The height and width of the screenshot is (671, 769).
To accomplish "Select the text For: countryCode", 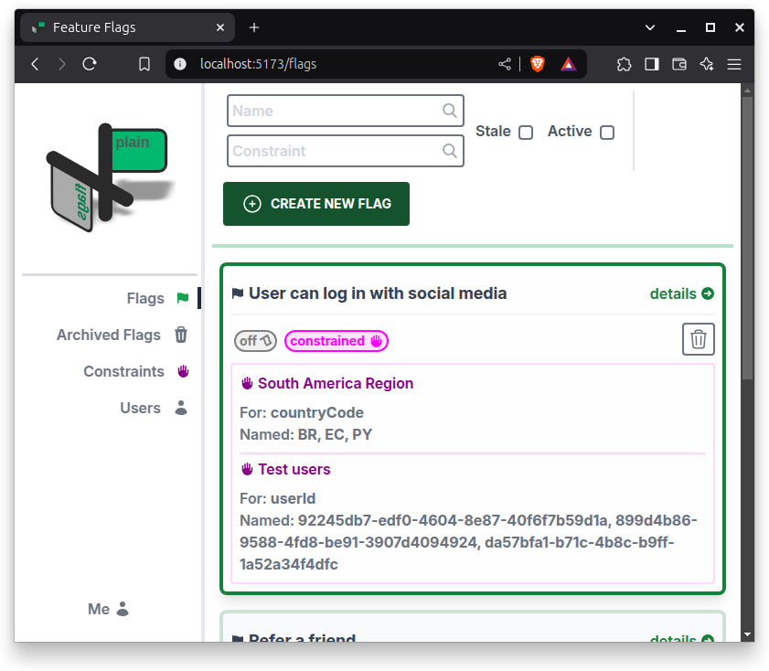I will tap(302, 412).
